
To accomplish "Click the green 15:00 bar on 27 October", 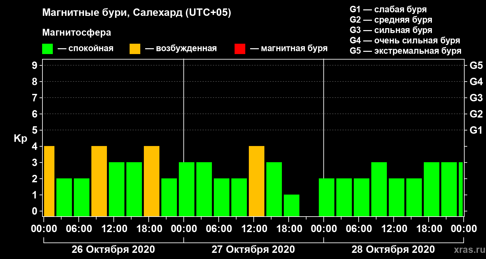I will [274, 189].
